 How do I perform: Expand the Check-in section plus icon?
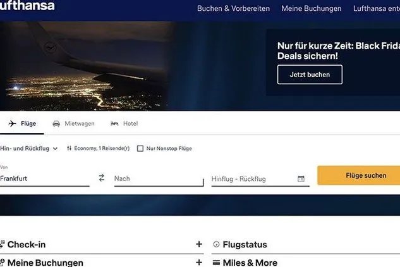tap(199, 244)
